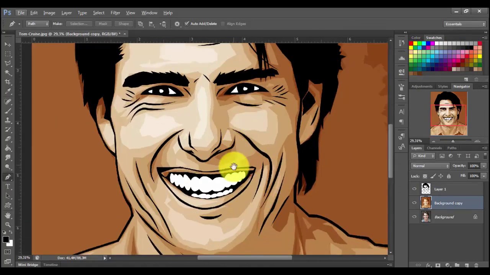Open the Paragraph panel icon

402,122
